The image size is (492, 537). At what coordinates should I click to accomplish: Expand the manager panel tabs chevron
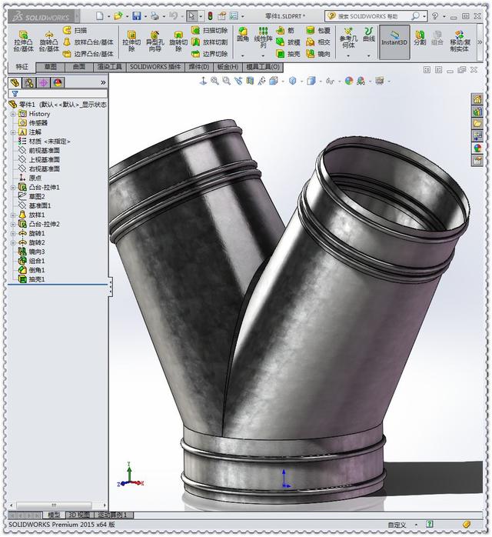click(x=103, y=82)
